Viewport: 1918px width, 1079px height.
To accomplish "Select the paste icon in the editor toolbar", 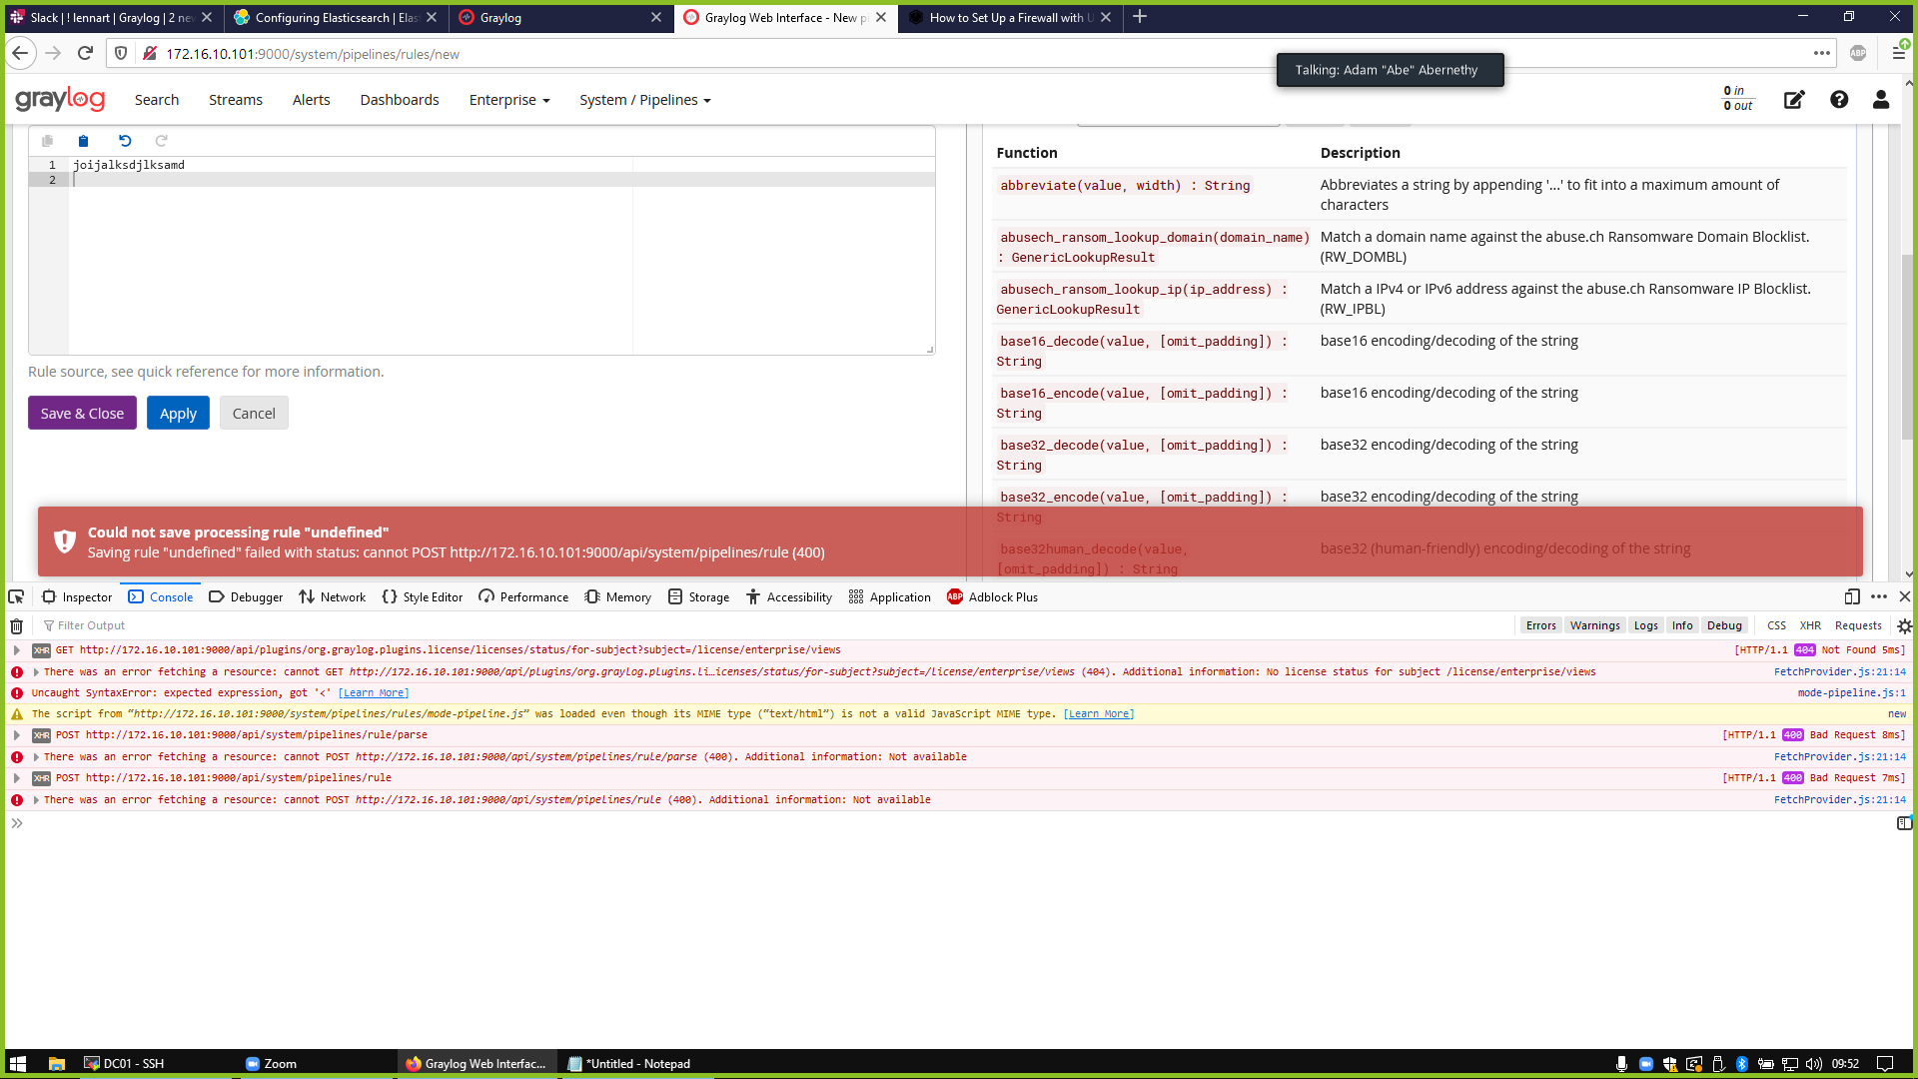I will pyautogui.click(x=84, y=141).
